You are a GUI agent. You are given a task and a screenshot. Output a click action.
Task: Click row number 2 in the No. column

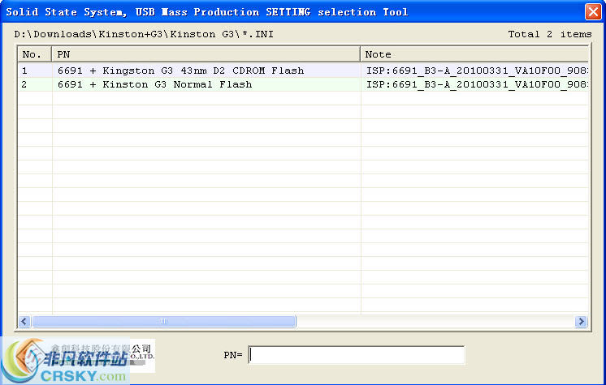(x=25, y=84)
